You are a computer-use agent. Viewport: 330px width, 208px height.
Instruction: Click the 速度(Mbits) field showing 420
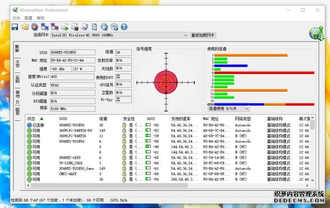point(72,77)
